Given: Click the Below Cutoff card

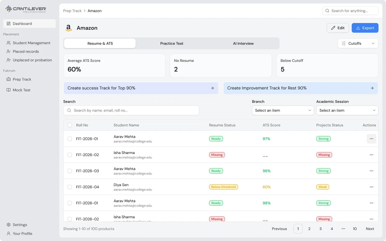Looking at the screenshot, I should pos(327,66).
